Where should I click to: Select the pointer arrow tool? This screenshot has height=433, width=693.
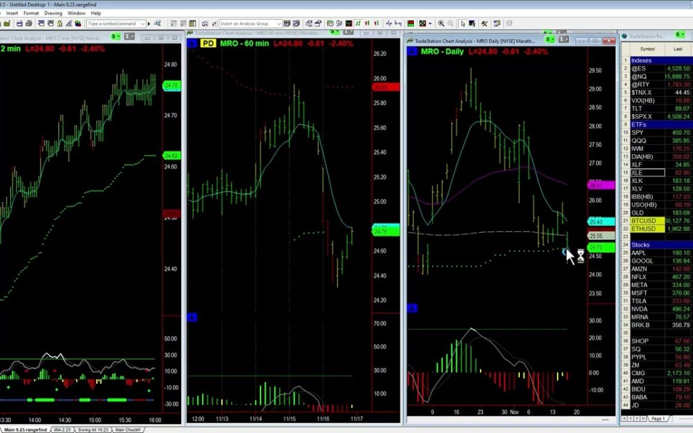click(x=462, y=24)
